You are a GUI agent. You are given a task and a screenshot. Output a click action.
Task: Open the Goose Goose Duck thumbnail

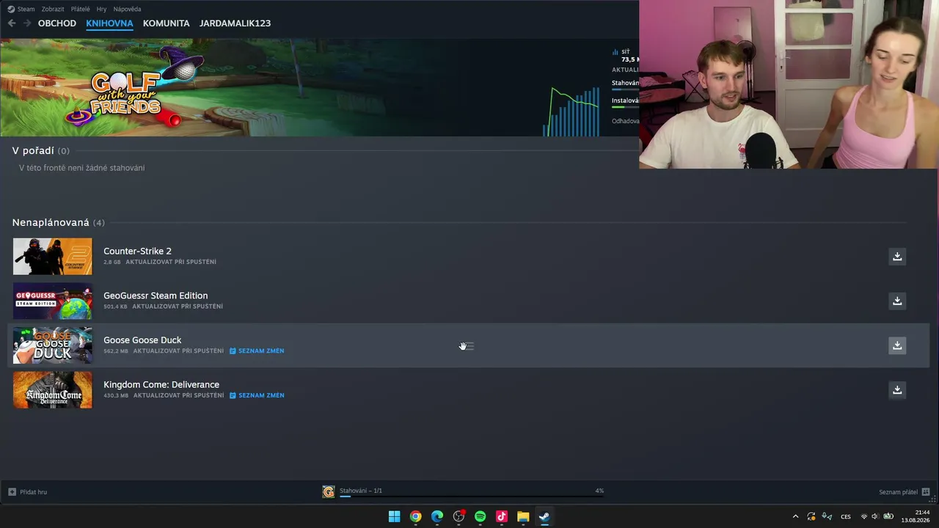[x=53, y=345]
